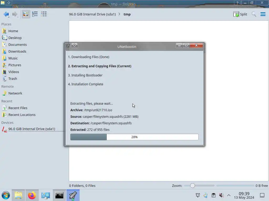Screen dimensions: 269x201
Task: Open notifications bell in system tray
Action: pos(198,195)
